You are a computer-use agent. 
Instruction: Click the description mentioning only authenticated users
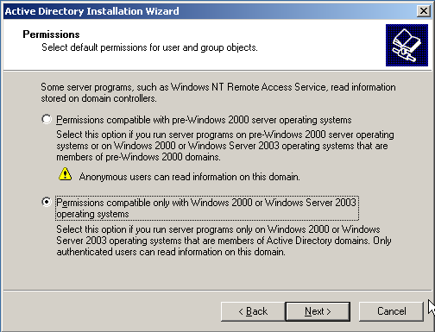point(224,241)
